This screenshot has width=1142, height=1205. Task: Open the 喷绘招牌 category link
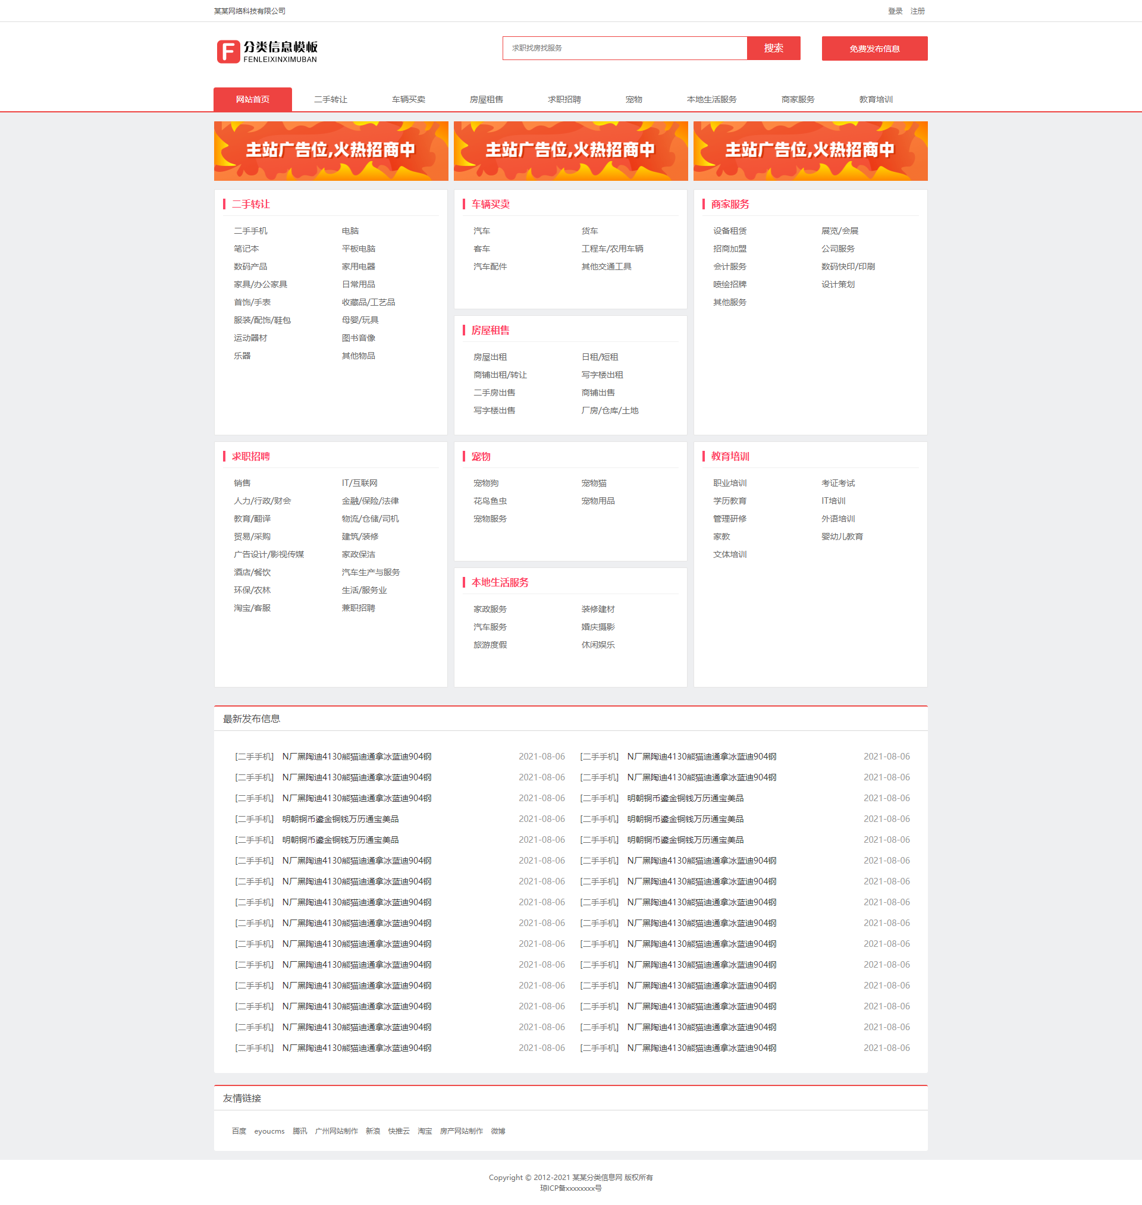pyautogui.click(x=730, y=284)
